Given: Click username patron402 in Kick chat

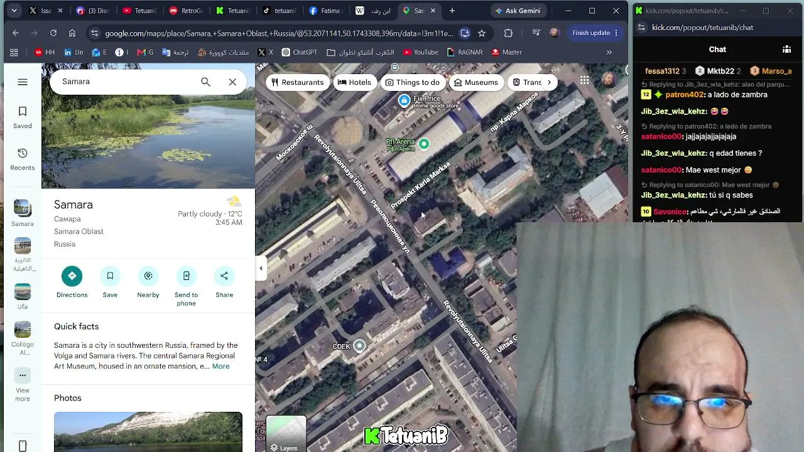Looking at the screenshot, I should tap(685, 95).
